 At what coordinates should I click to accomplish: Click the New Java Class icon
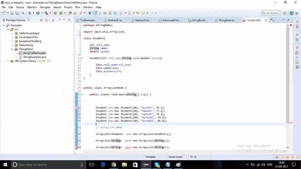pyautogui.click(x=61, y=13)
